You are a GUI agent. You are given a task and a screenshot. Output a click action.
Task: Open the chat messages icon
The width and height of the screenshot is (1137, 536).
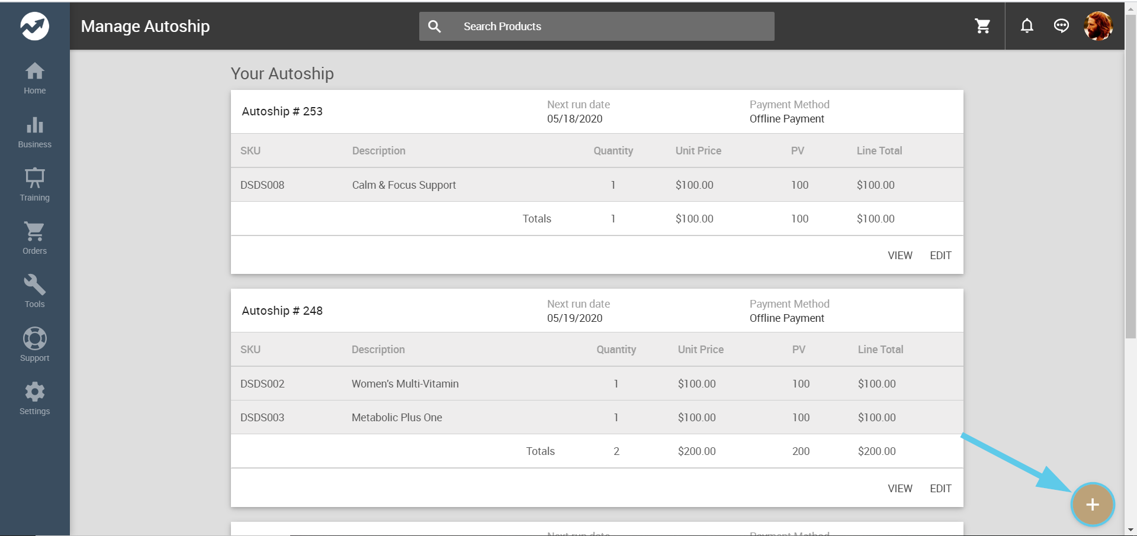coord(1061,26)
